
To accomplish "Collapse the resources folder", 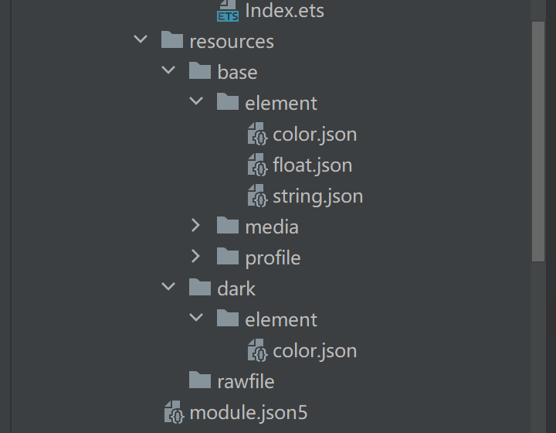I will click(141, 40).
